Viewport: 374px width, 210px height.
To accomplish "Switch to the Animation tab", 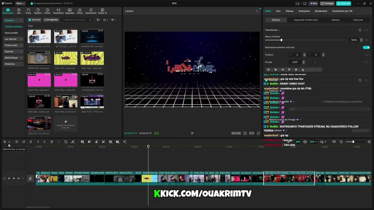I will (x=304, y=11).
